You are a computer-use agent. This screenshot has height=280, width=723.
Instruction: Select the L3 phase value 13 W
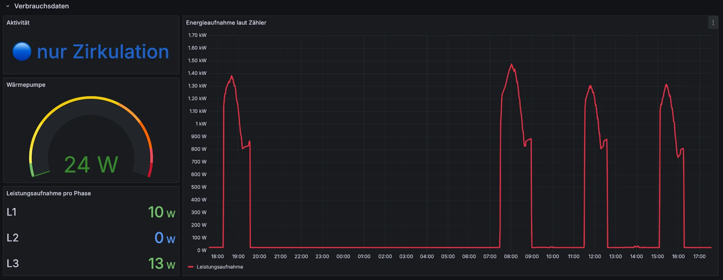161,263
